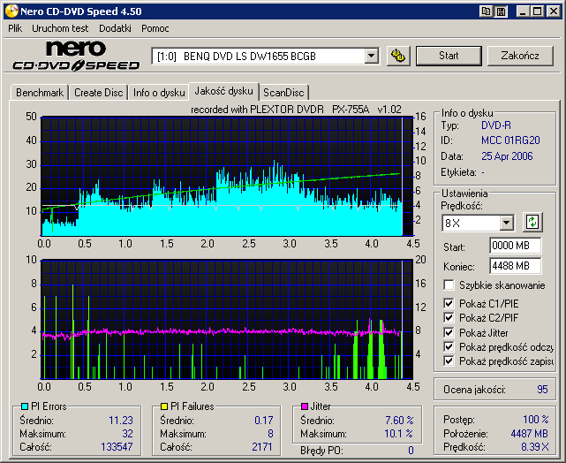Click the Jitter average value 7.60 %
The width and height of the screenshot is (566, 463).
click(399, 420)
